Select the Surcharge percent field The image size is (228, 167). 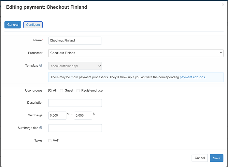57,115
